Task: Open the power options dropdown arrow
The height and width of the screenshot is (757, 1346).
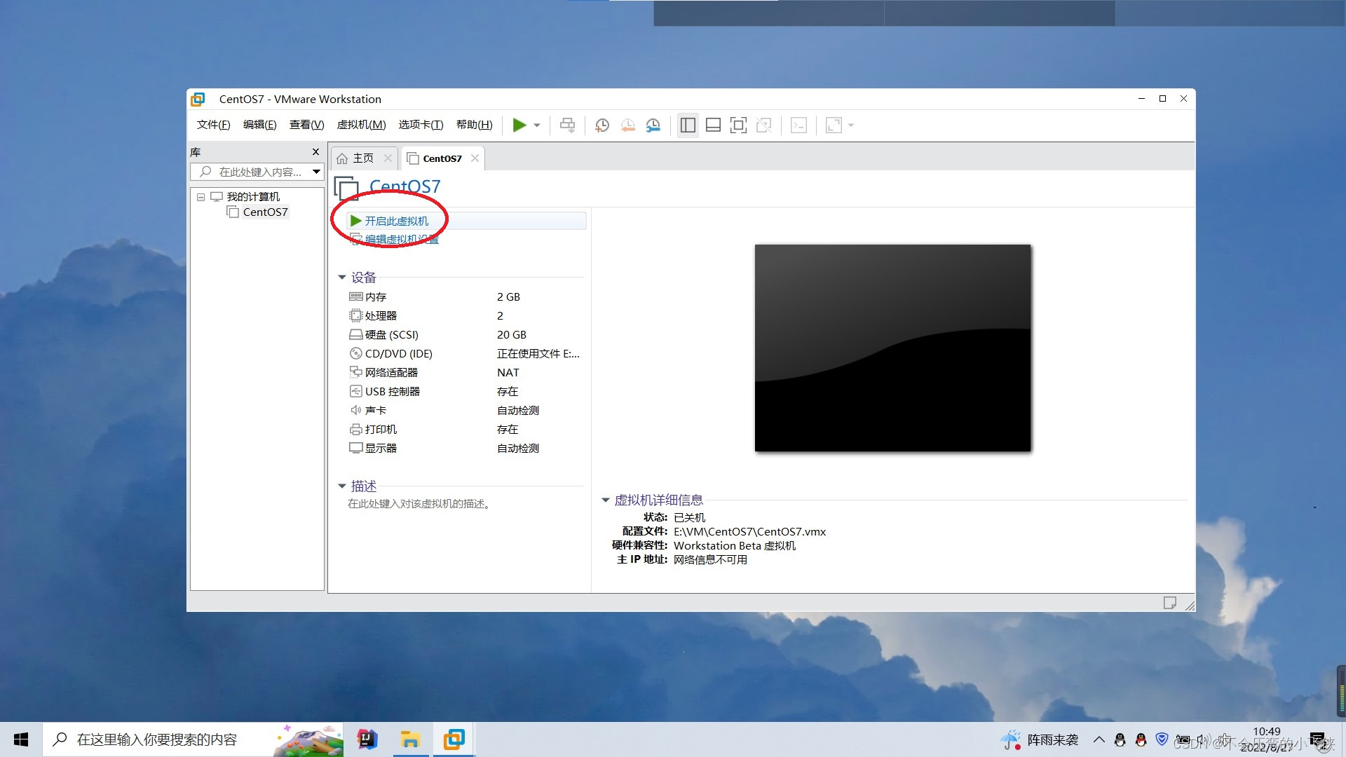Action: coord(537,125)
